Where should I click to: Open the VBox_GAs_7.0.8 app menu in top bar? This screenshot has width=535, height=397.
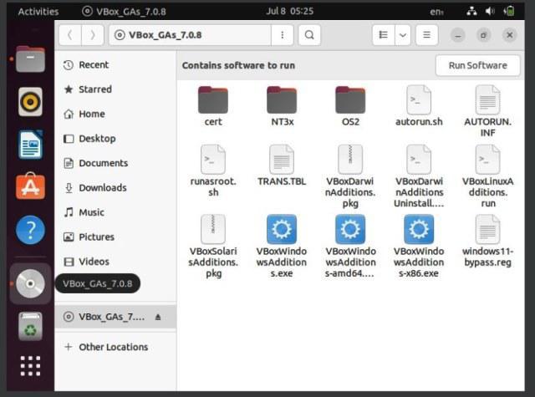125,12
